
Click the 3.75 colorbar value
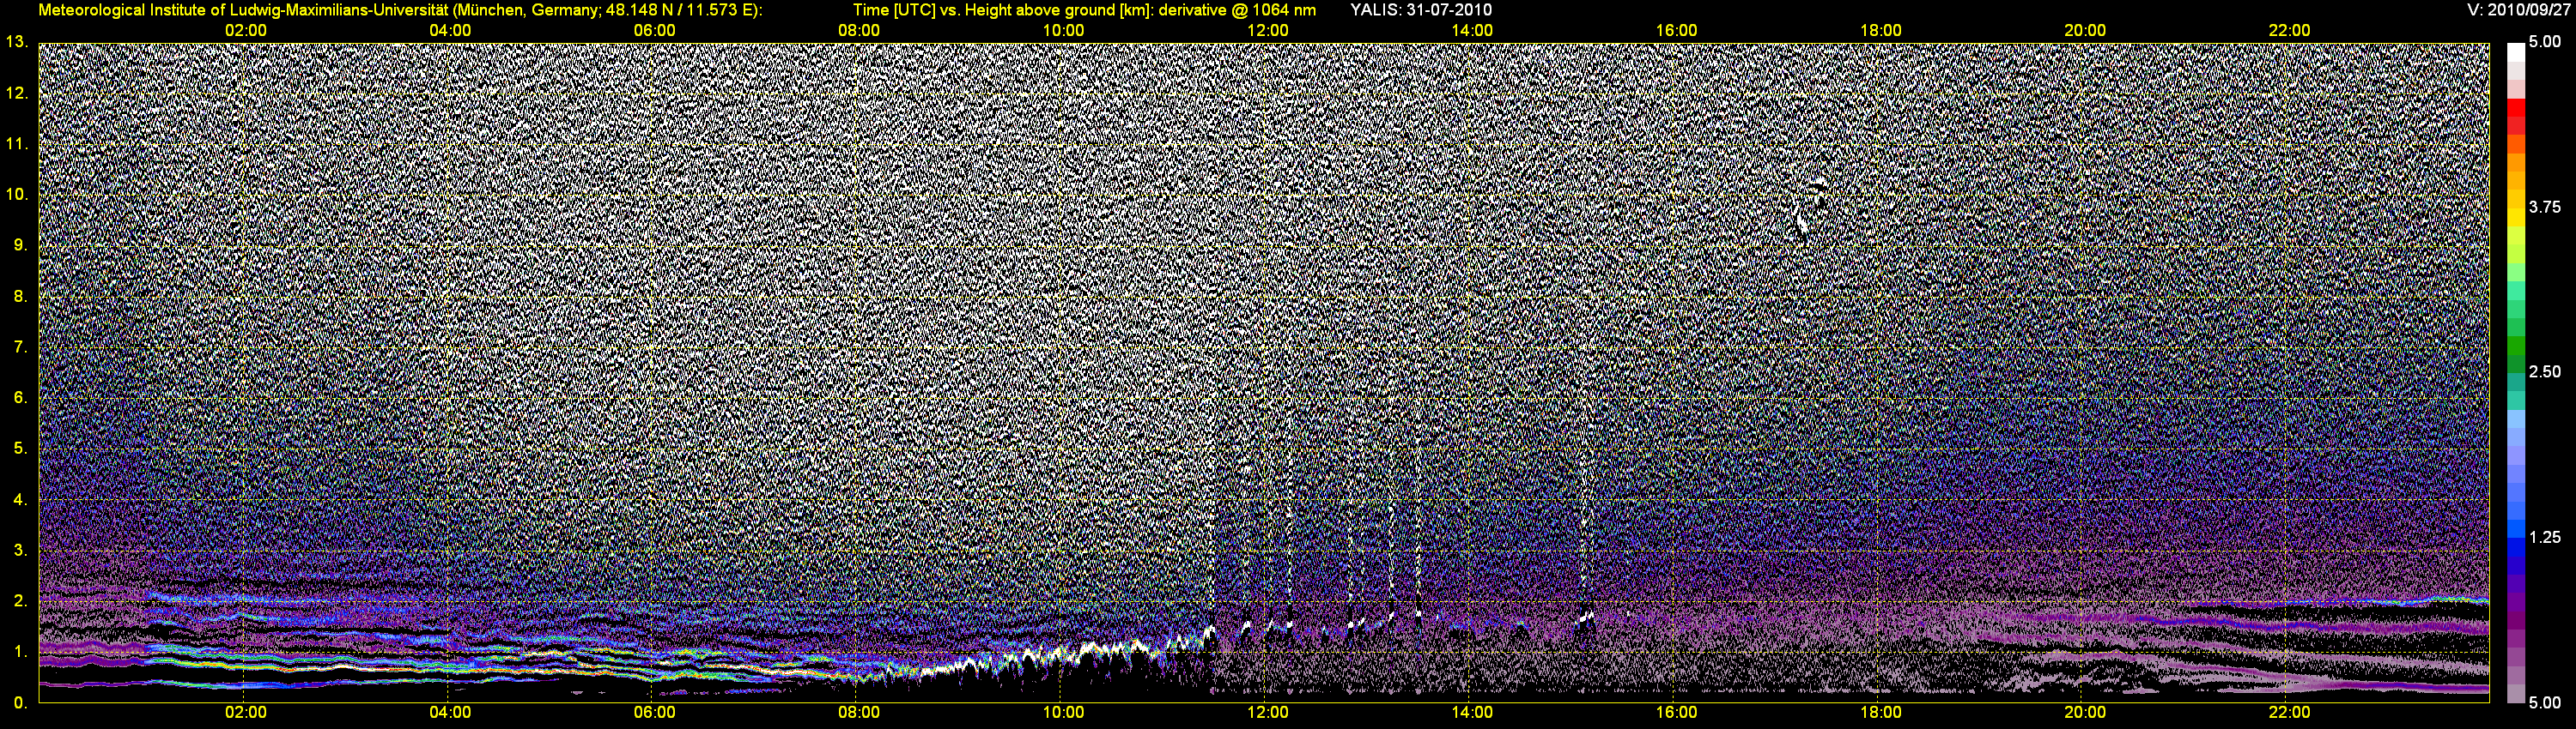[x=2545, y=207]
